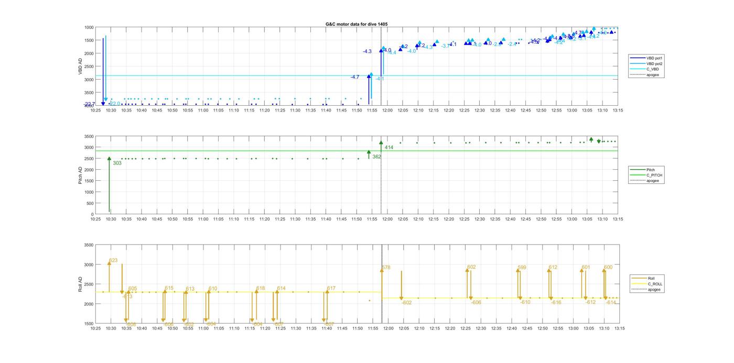
Task: Click the roll arrow labeled 623
Action: coord(109,276)
